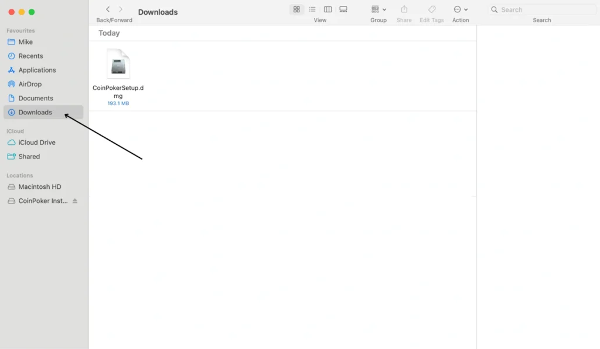Open the Action menu dropdown

click(x=461, y=9)
